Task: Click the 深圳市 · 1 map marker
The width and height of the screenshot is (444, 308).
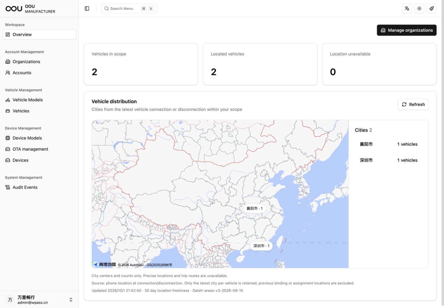Action: (x=261, y=246)
